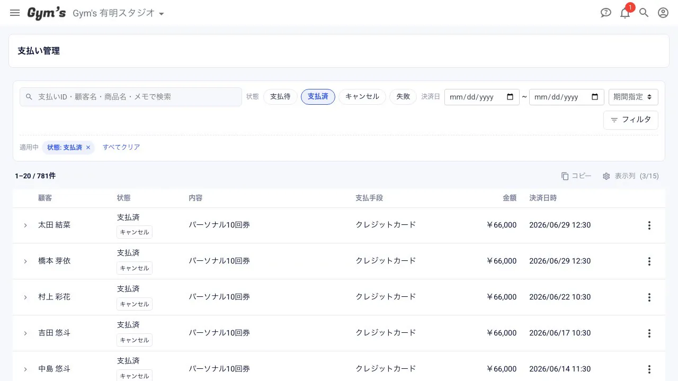Click キャンセル button in 橋本 芽依 row

coord(135,268)
